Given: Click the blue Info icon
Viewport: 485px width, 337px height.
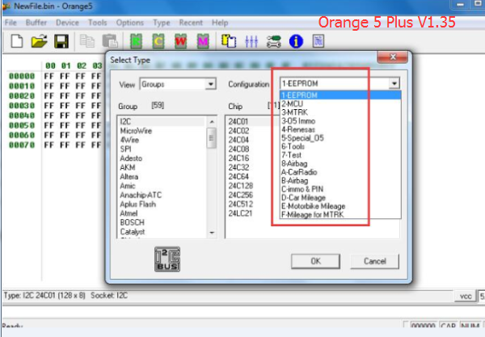Looking at the screenshot, I should (x=296, y=40).
